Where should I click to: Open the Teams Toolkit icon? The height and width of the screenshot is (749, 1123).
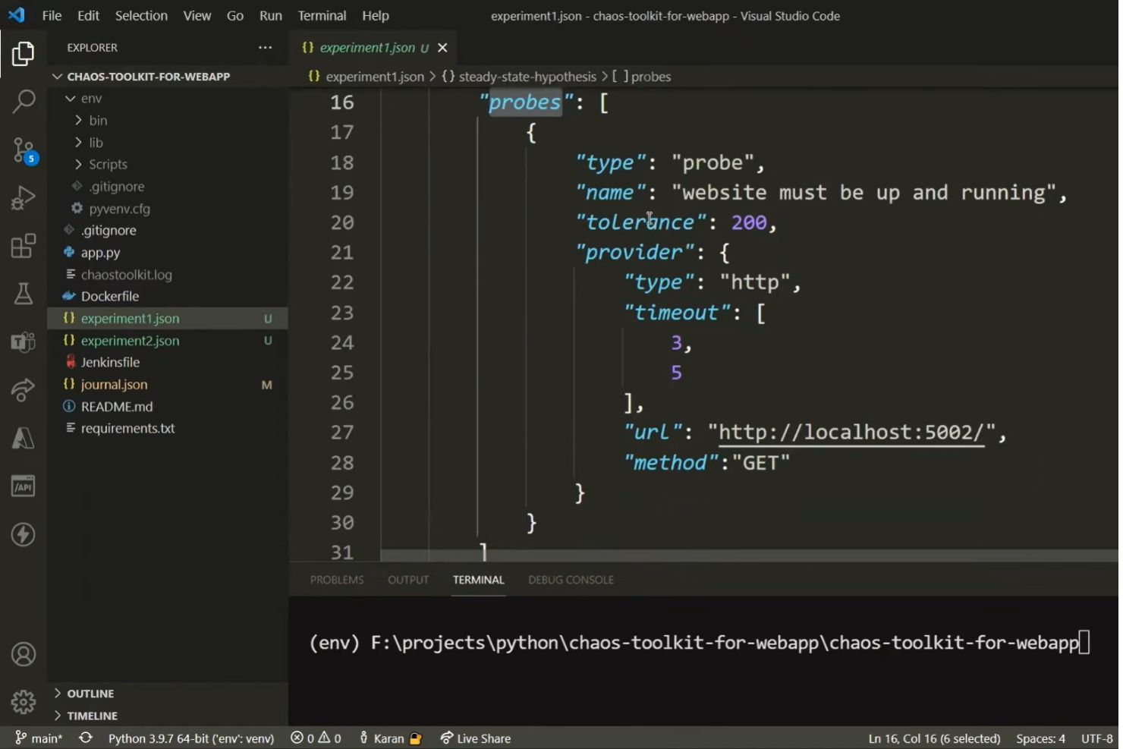coord(24,342)
